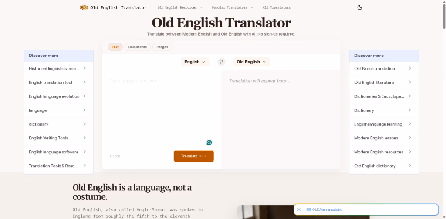The width and height of the screenshot is (446, 219).
Task: Click arrow beside Modern English resources
Action: click(409, 152)
